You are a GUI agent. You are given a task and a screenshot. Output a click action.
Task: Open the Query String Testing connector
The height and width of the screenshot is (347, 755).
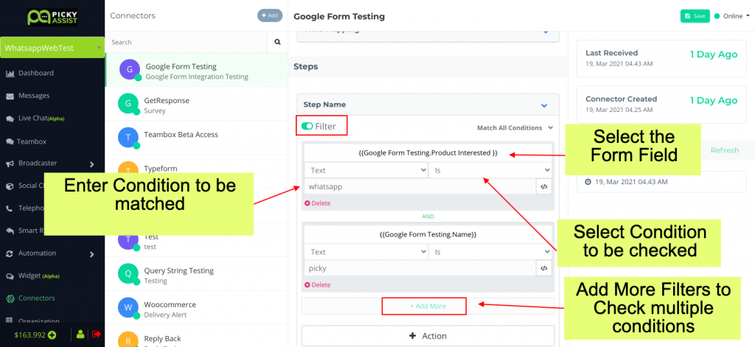click(x=196, y=274)
